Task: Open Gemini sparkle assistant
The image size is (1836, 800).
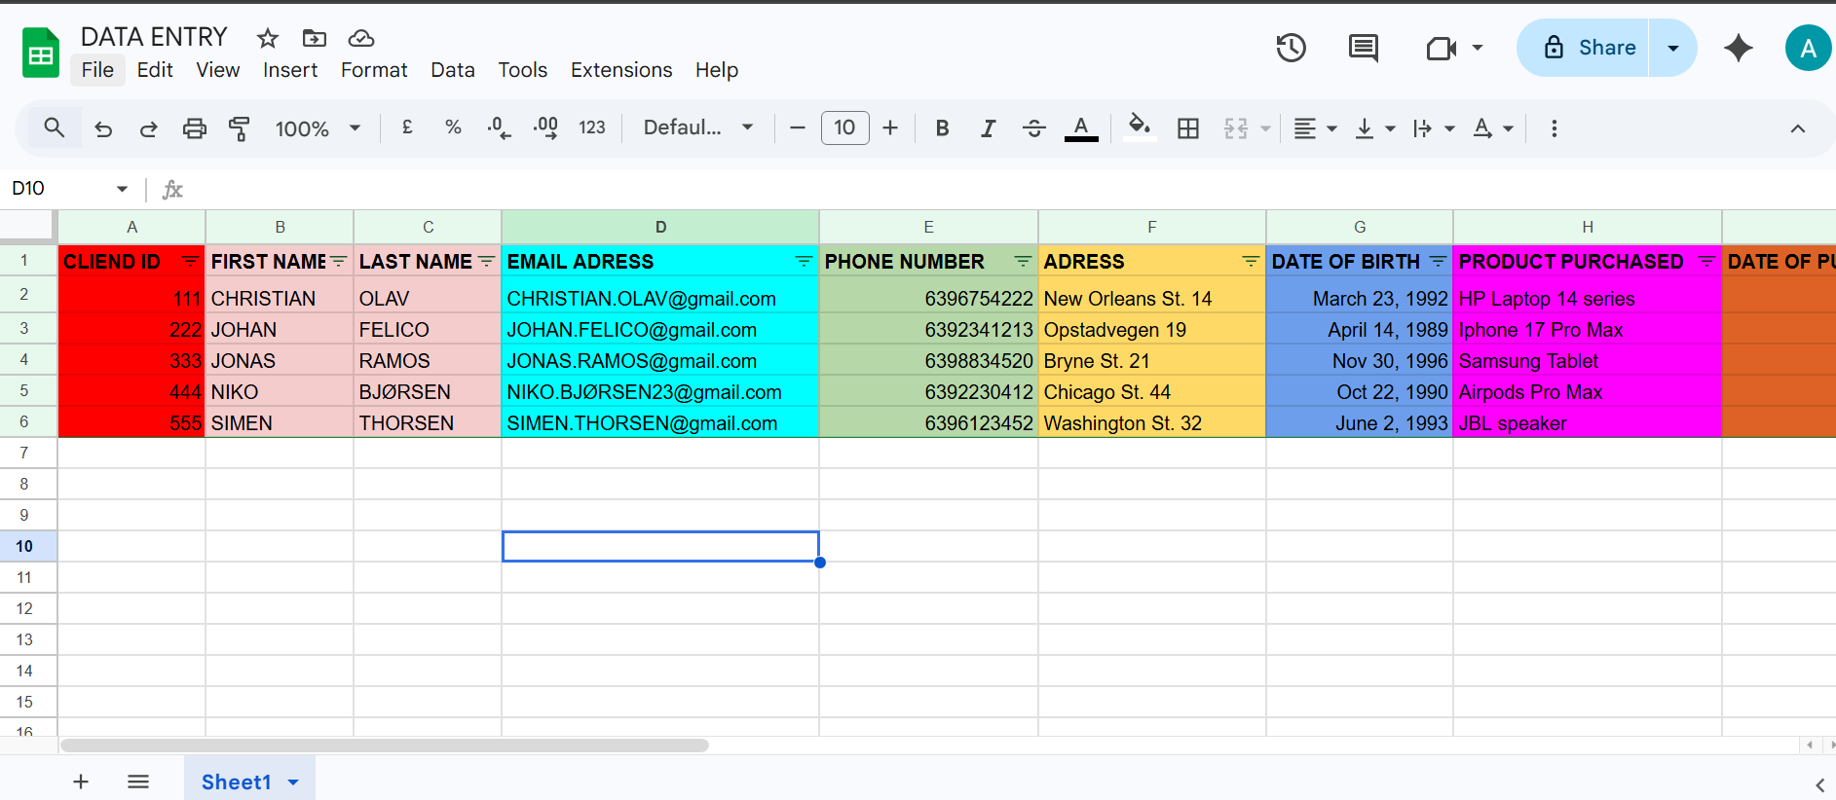Action: point(1739,48)
